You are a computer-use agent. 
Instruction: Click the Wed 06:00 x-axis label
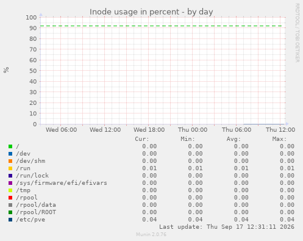(61, 130)
